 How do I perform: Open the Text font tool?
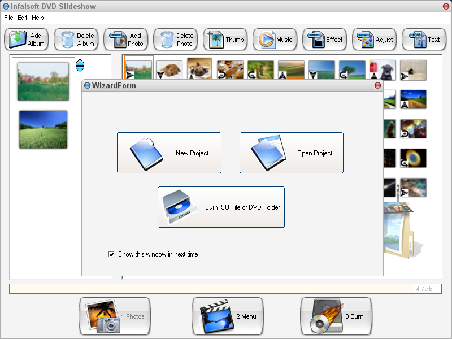(424, 39)
